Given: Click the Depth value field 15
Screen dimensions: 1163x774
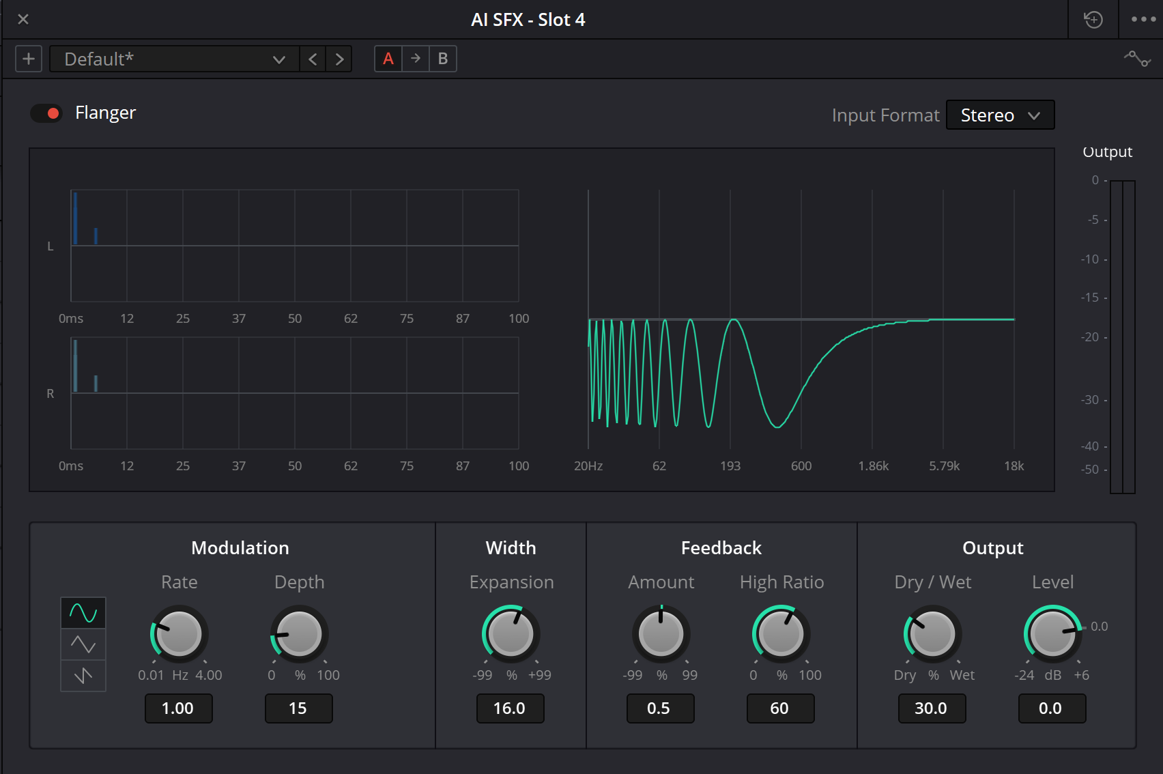Looking at the screenshot, I should 298,708.
